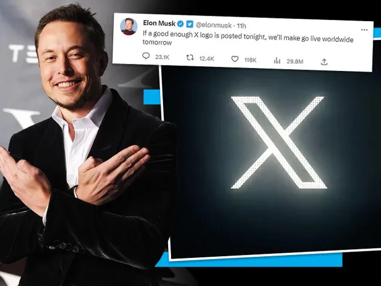Click the tweet text about X logo
The image size is (381, 286).
[248, 39]
